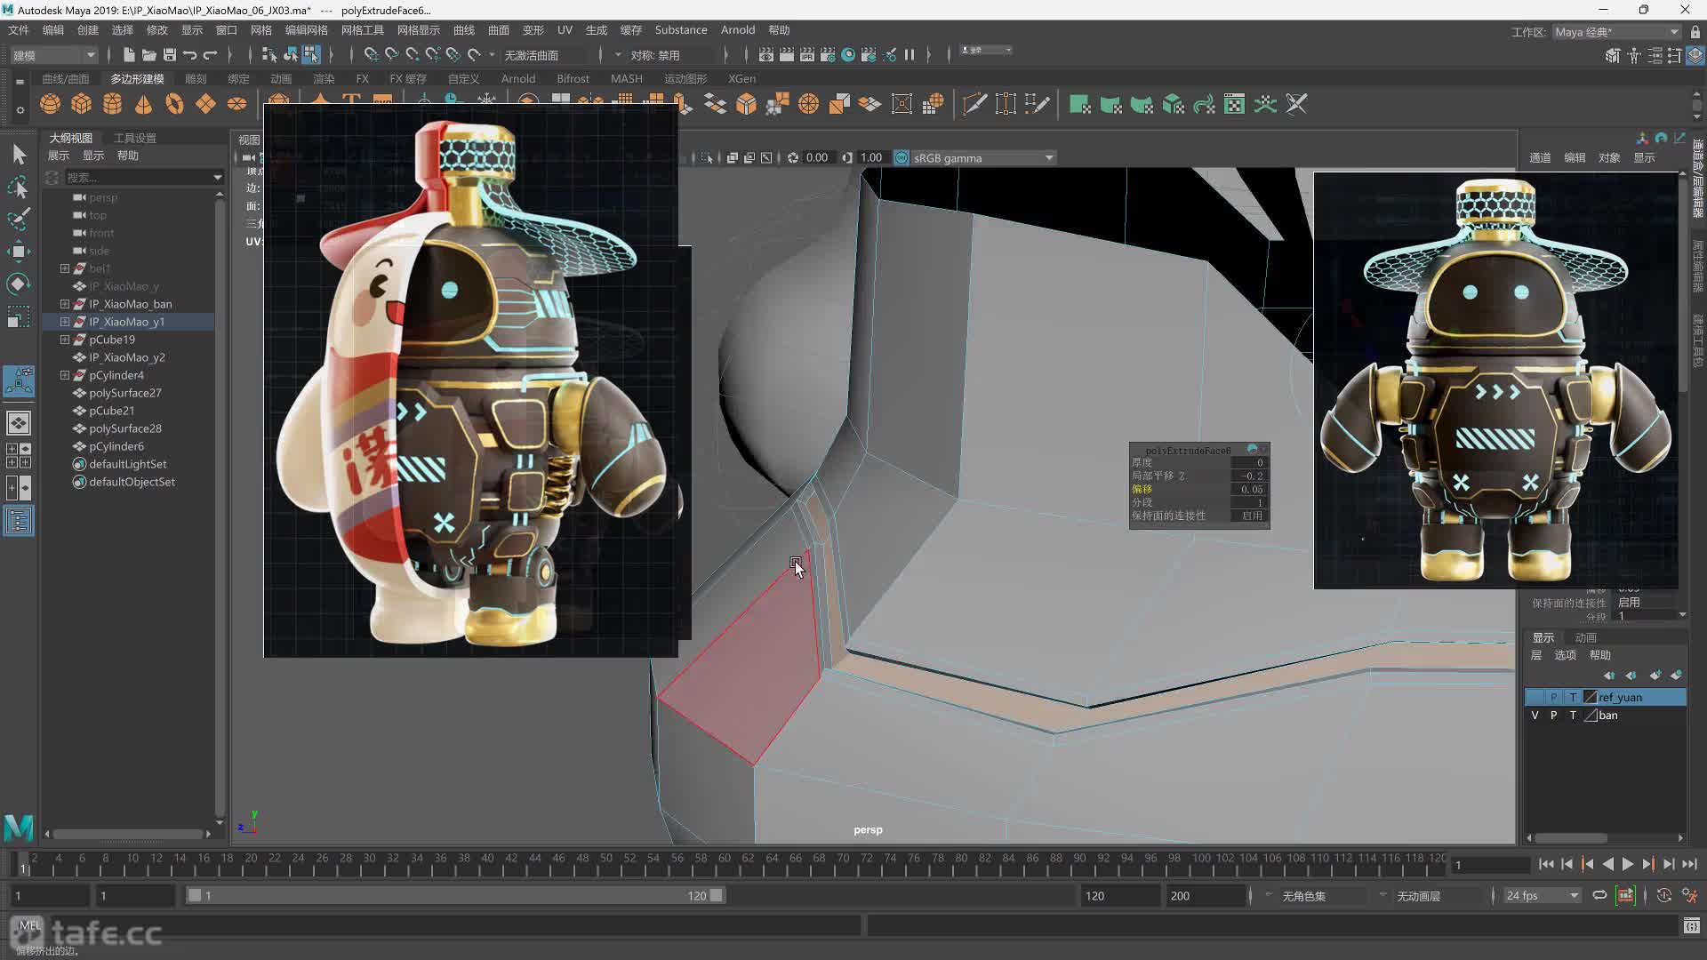Toggle visibility V of ban layer
Image resolution: width=1707 pixels, height=960 pixels.
[x=1535, y=715]
